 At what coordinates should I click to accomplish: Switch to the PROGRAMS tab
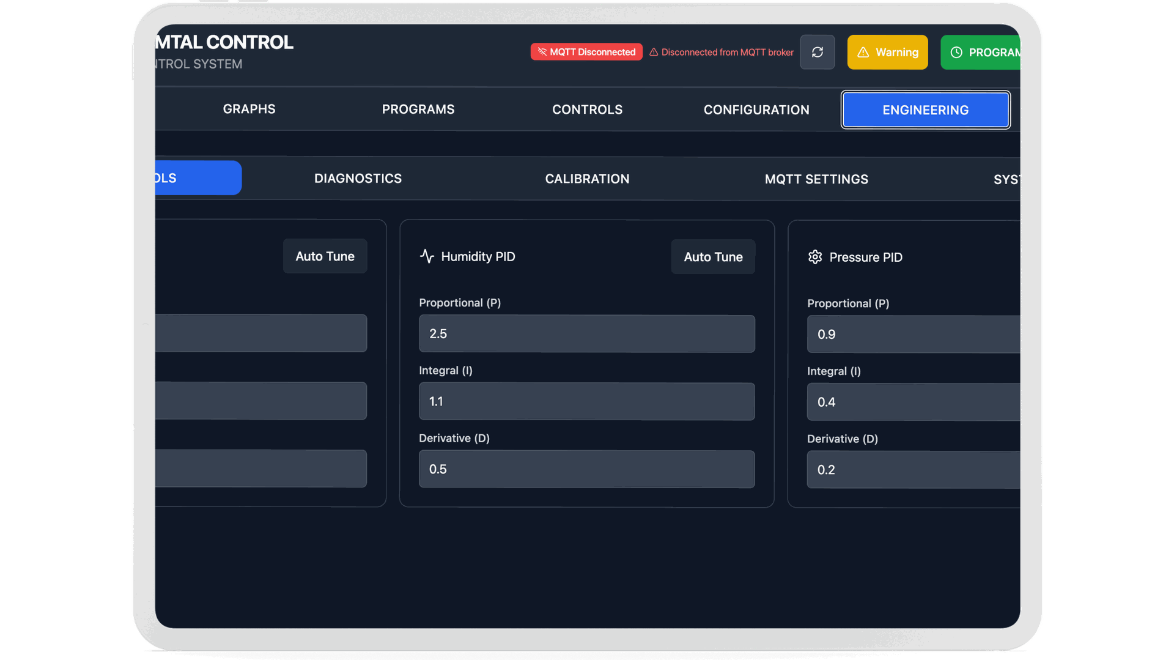(x=418, y=109)
